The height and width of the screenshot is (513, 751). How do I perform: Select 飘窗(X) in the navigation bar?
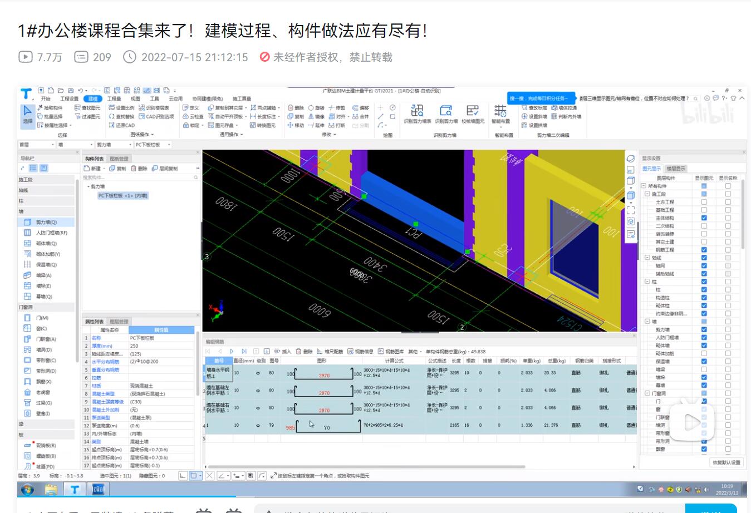click(x=43, y=382)
